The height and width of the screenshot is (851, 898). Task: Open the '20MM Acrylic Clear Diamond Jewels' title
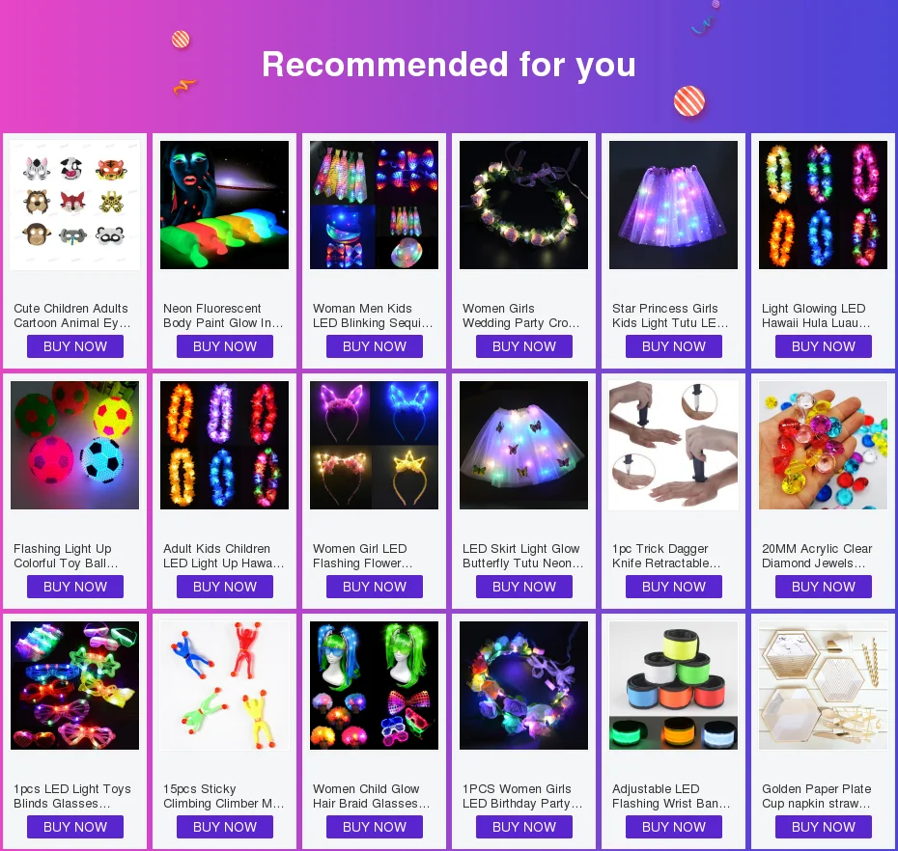tap(817, 556)
